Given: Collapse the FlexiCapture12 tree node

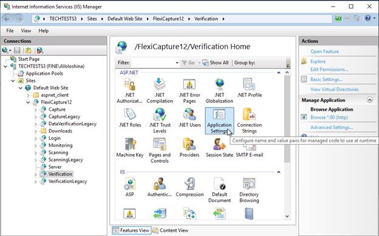Looking at the screenshot, I should (x=28, y=102).
